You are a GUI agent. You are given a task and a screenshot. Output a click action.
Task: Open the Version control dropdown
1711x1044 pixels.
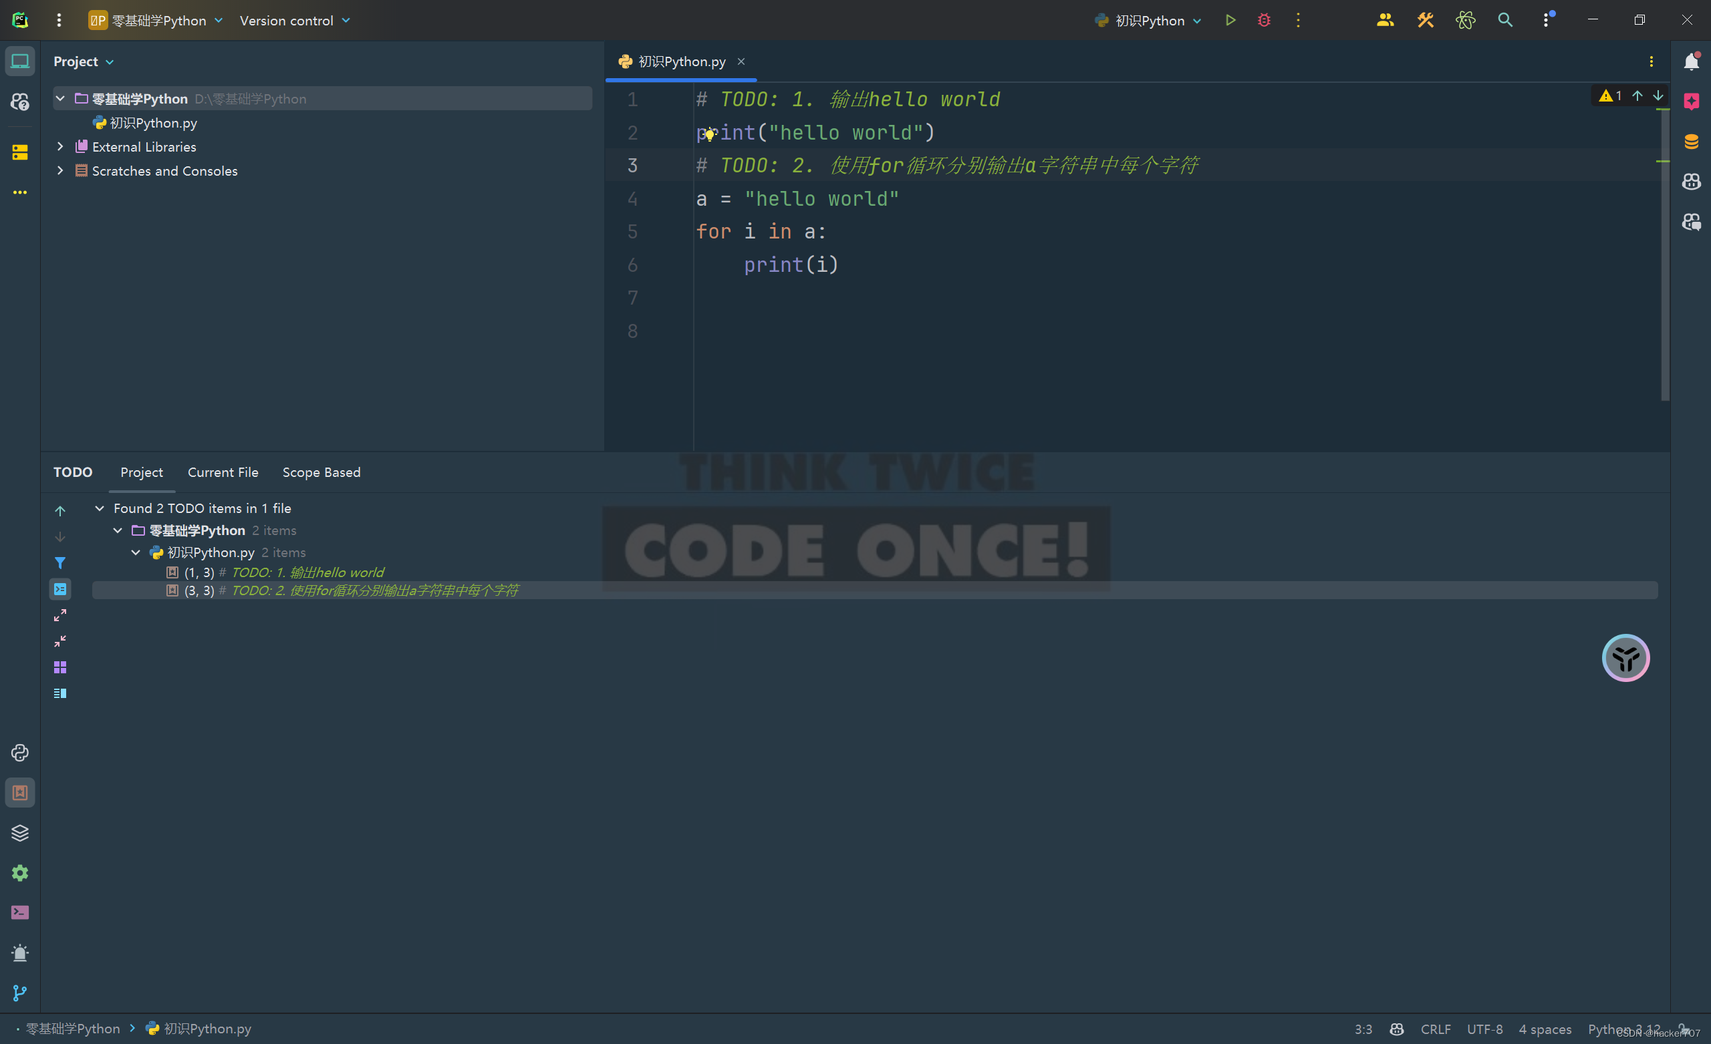295,21
